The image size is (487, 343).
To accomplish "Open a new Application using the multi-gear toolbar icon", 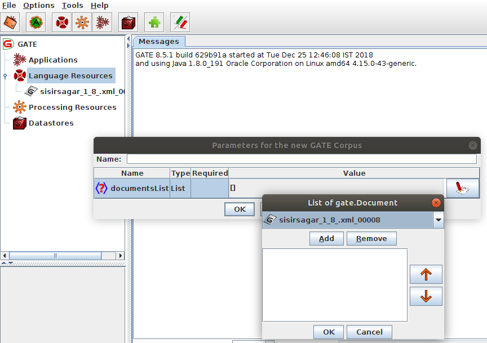I will click(x=102, y=23).
